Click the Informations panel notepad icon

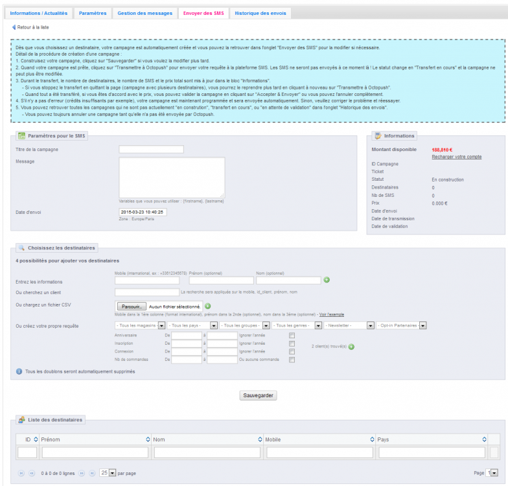(378, 136)
